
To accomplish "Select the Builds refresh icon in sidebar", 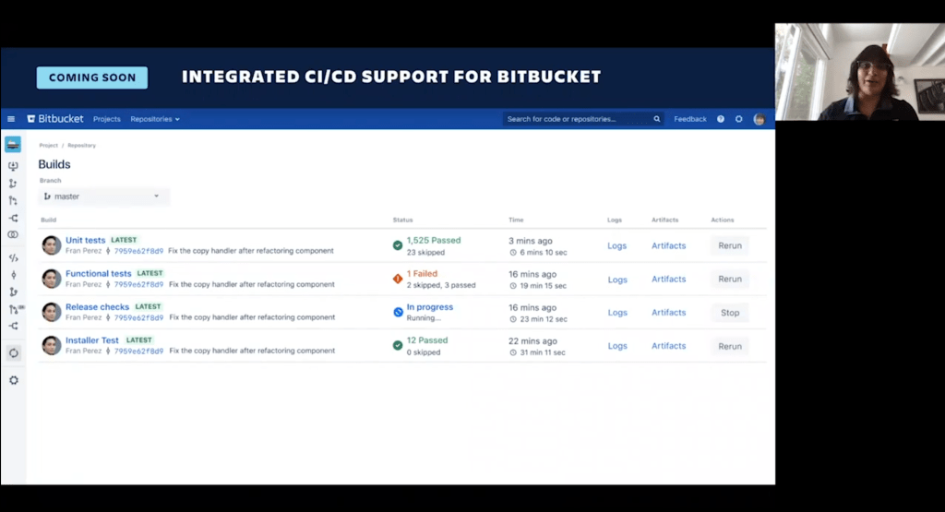I will click(13, 353).
